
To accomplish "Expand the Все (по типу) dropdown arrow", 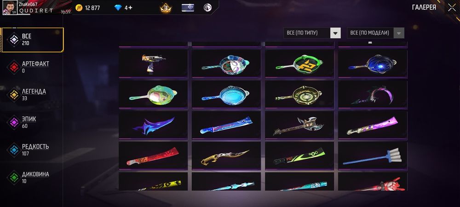I will [335, 33].
